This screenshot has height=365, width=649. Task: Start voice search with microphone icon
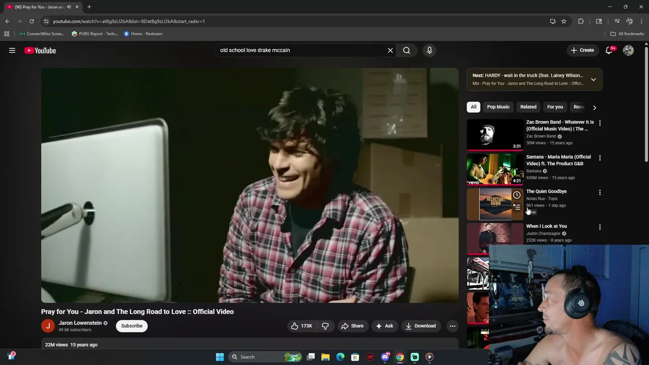(429, 50)
